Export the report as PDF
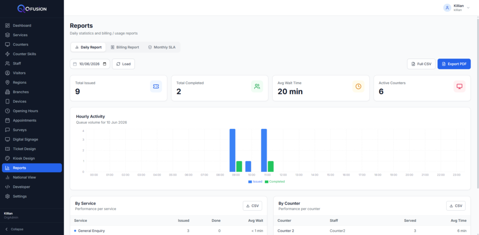Viewport: 479px width, 235px height. click(x=454, y=64)
